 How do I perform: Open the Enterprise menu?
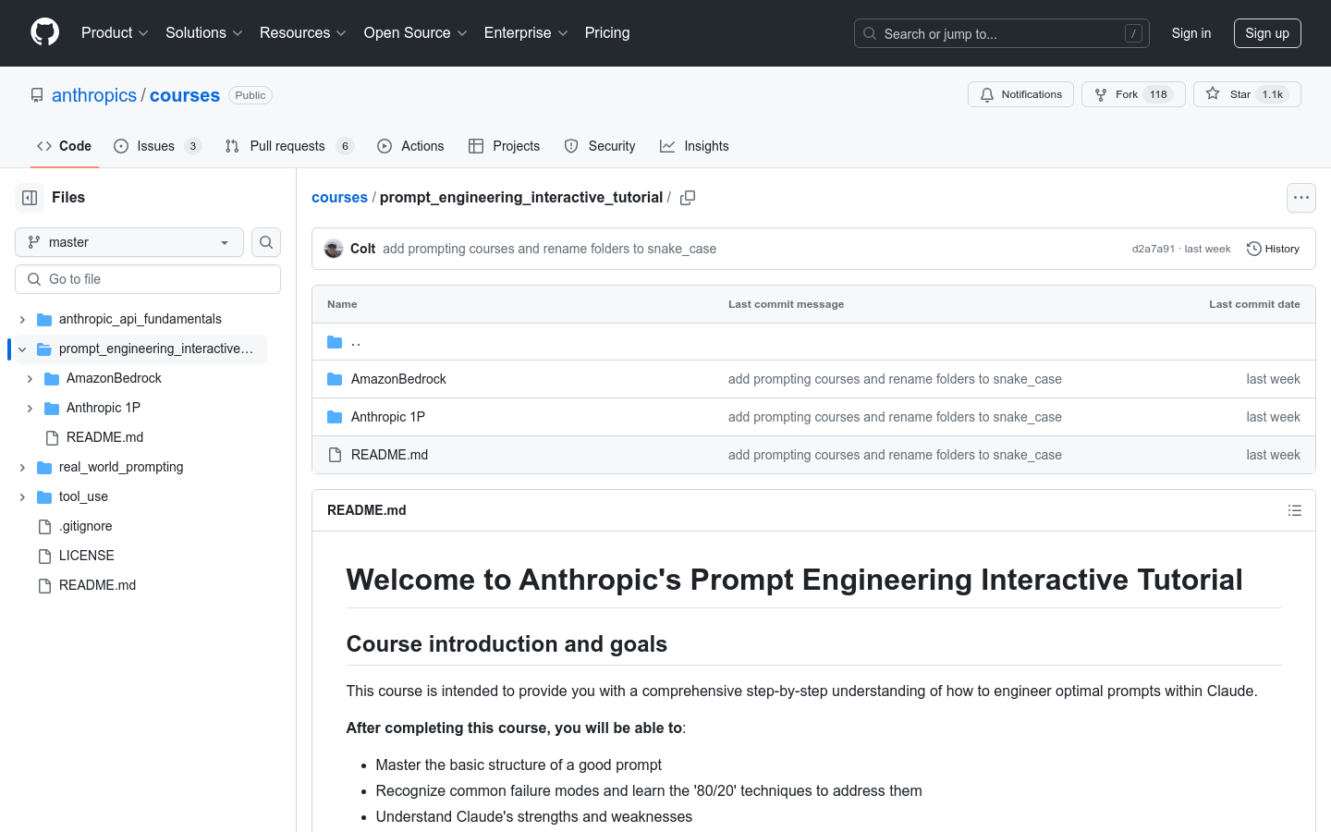tap(526, 32)
